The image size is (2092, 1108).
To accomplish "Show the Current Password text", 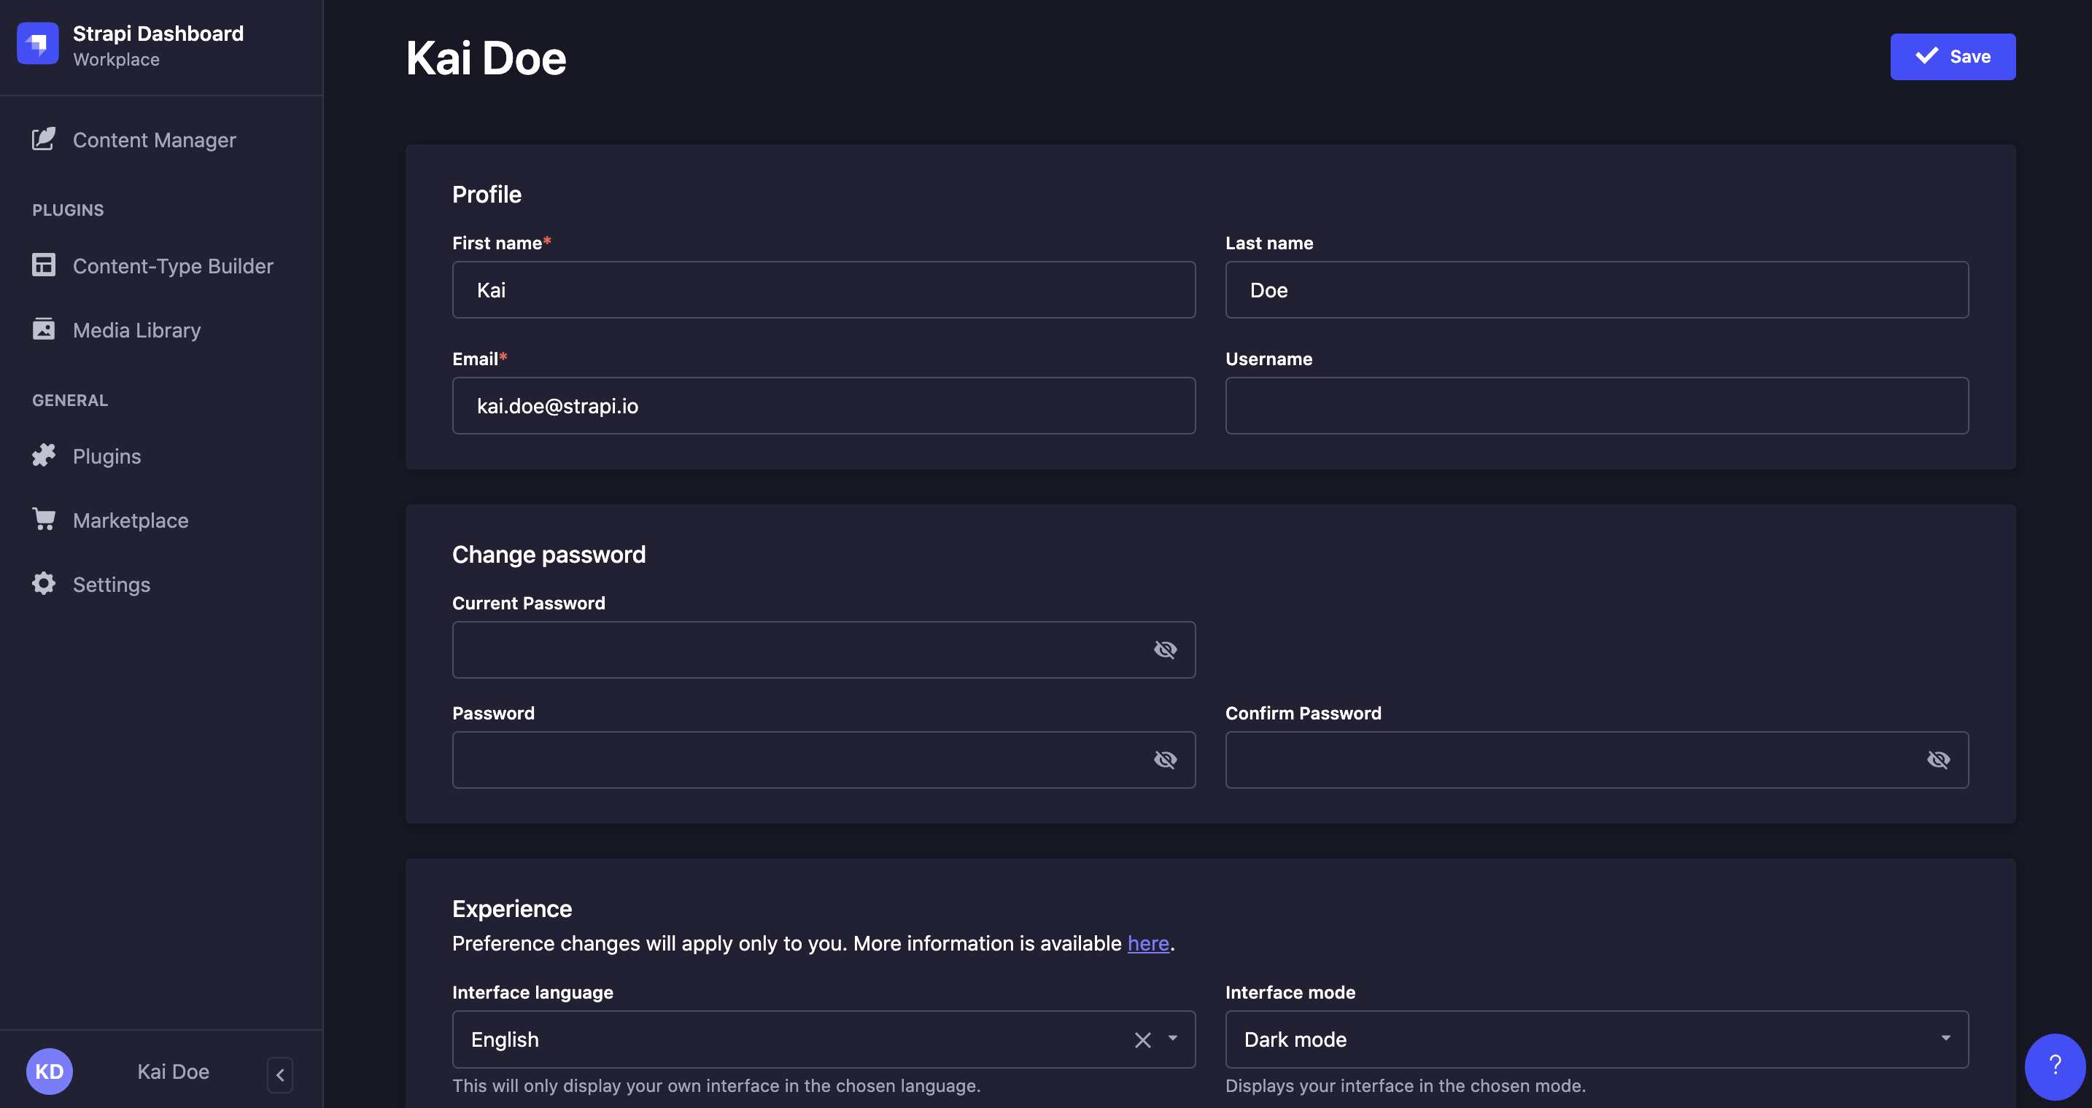I will (1166, 649).
